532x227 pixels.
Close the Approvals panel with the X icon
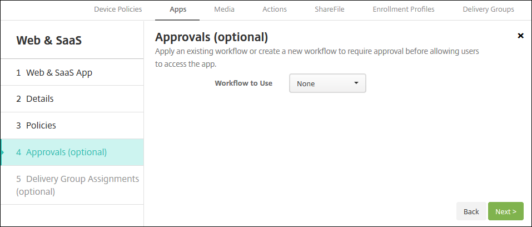click(520, 36)
